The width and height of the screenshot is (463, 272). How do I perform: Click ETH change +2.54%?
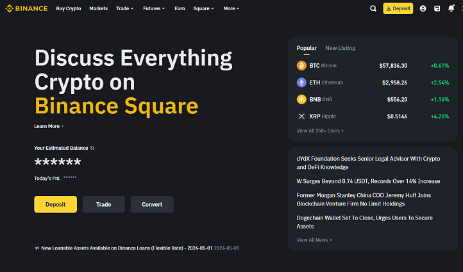click(440, 83)
